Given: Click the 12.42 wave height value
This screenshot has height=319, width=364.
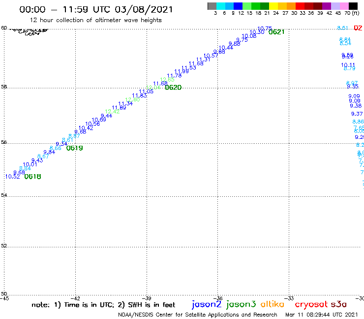Looking at the screenshot, I should pyautogui.click(x=112, y=111).
